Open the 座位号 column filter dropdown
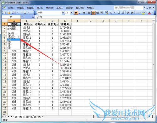This screenshot has width=157, height=123. 57,24
